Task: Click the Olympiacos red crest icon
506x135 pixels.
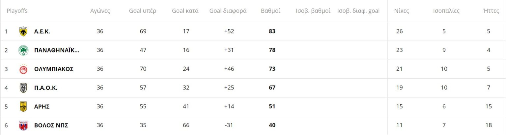Action: (23, 69)
